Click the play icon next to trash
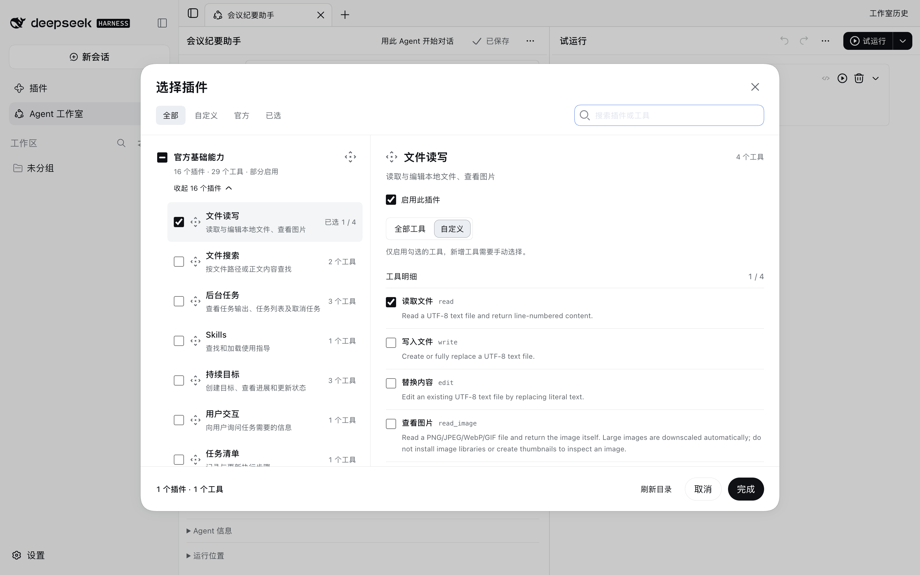The image size is (920, 575). coord(842,78)
